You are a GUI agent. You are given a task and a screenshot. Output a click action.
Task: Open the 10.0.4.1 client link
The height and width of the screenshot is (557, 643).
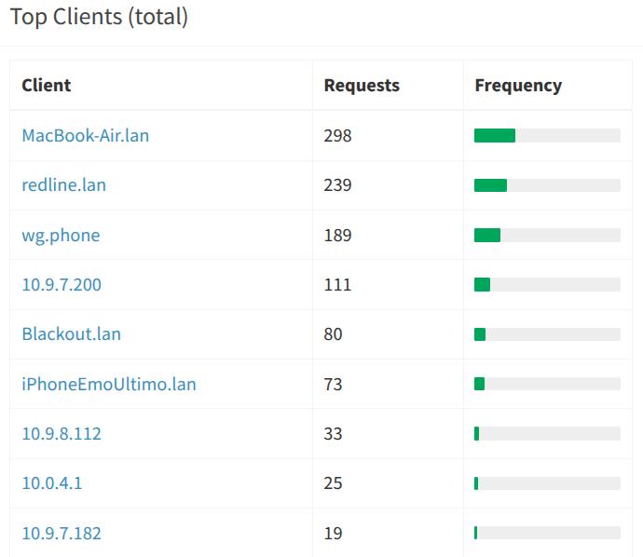[x=52, y=483]
